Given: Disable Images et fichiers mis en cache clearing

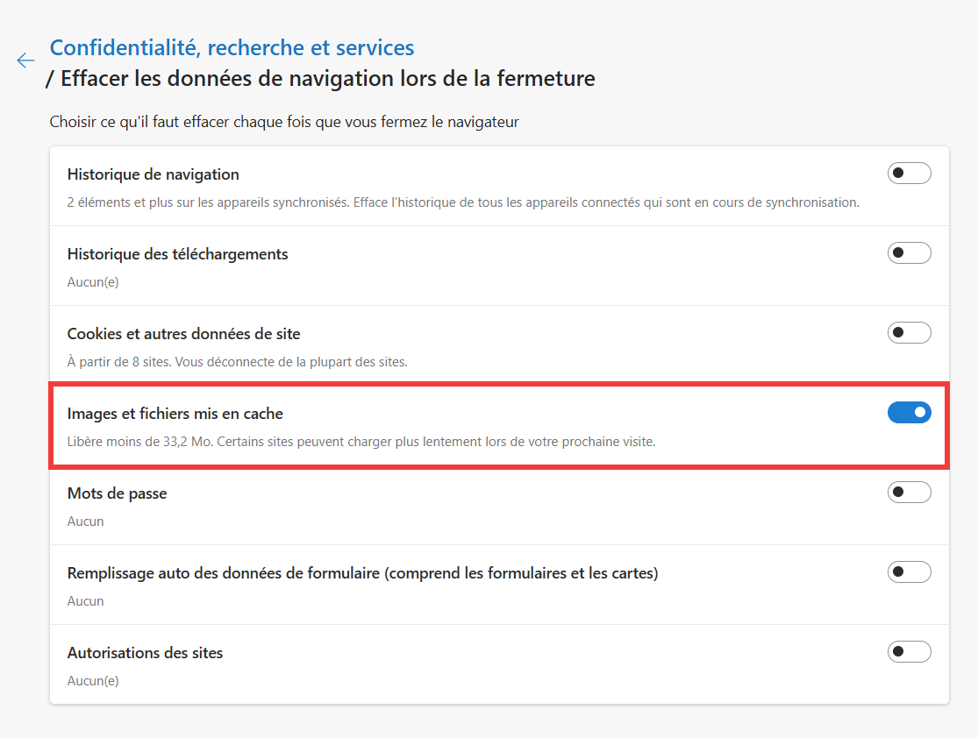Looking at the screenshot, I should click(x=909, y=412).
